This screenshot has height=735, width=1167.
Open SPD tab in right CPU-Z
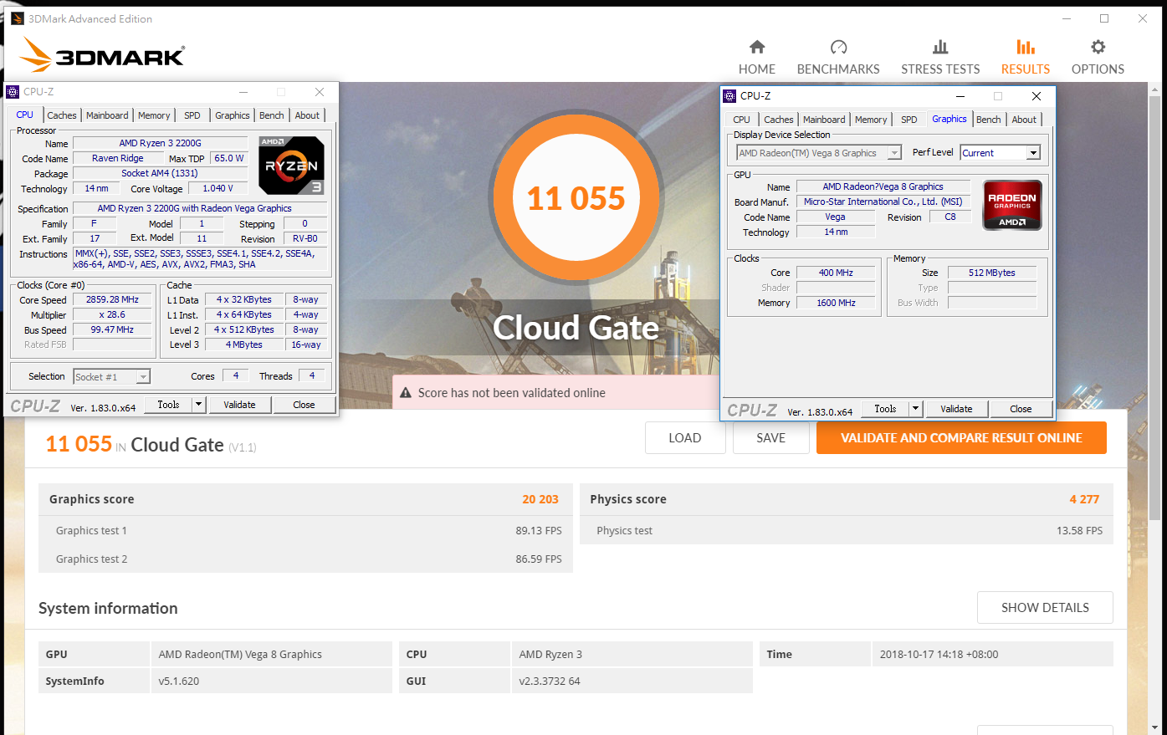(909, 120)
